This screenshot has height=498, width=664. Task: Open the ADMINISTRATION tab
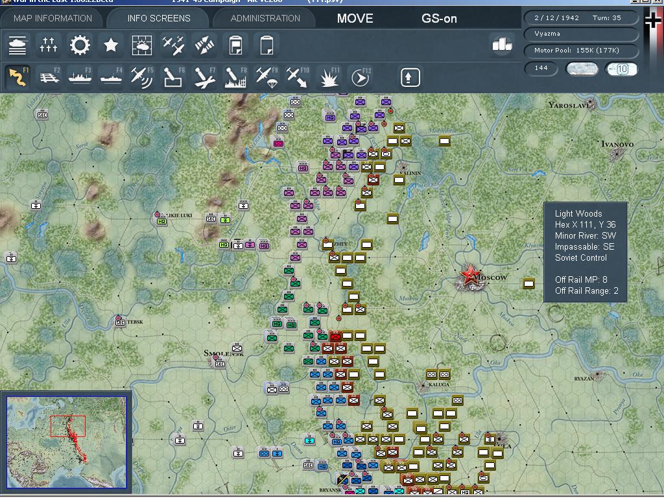(x=265, y=18)
